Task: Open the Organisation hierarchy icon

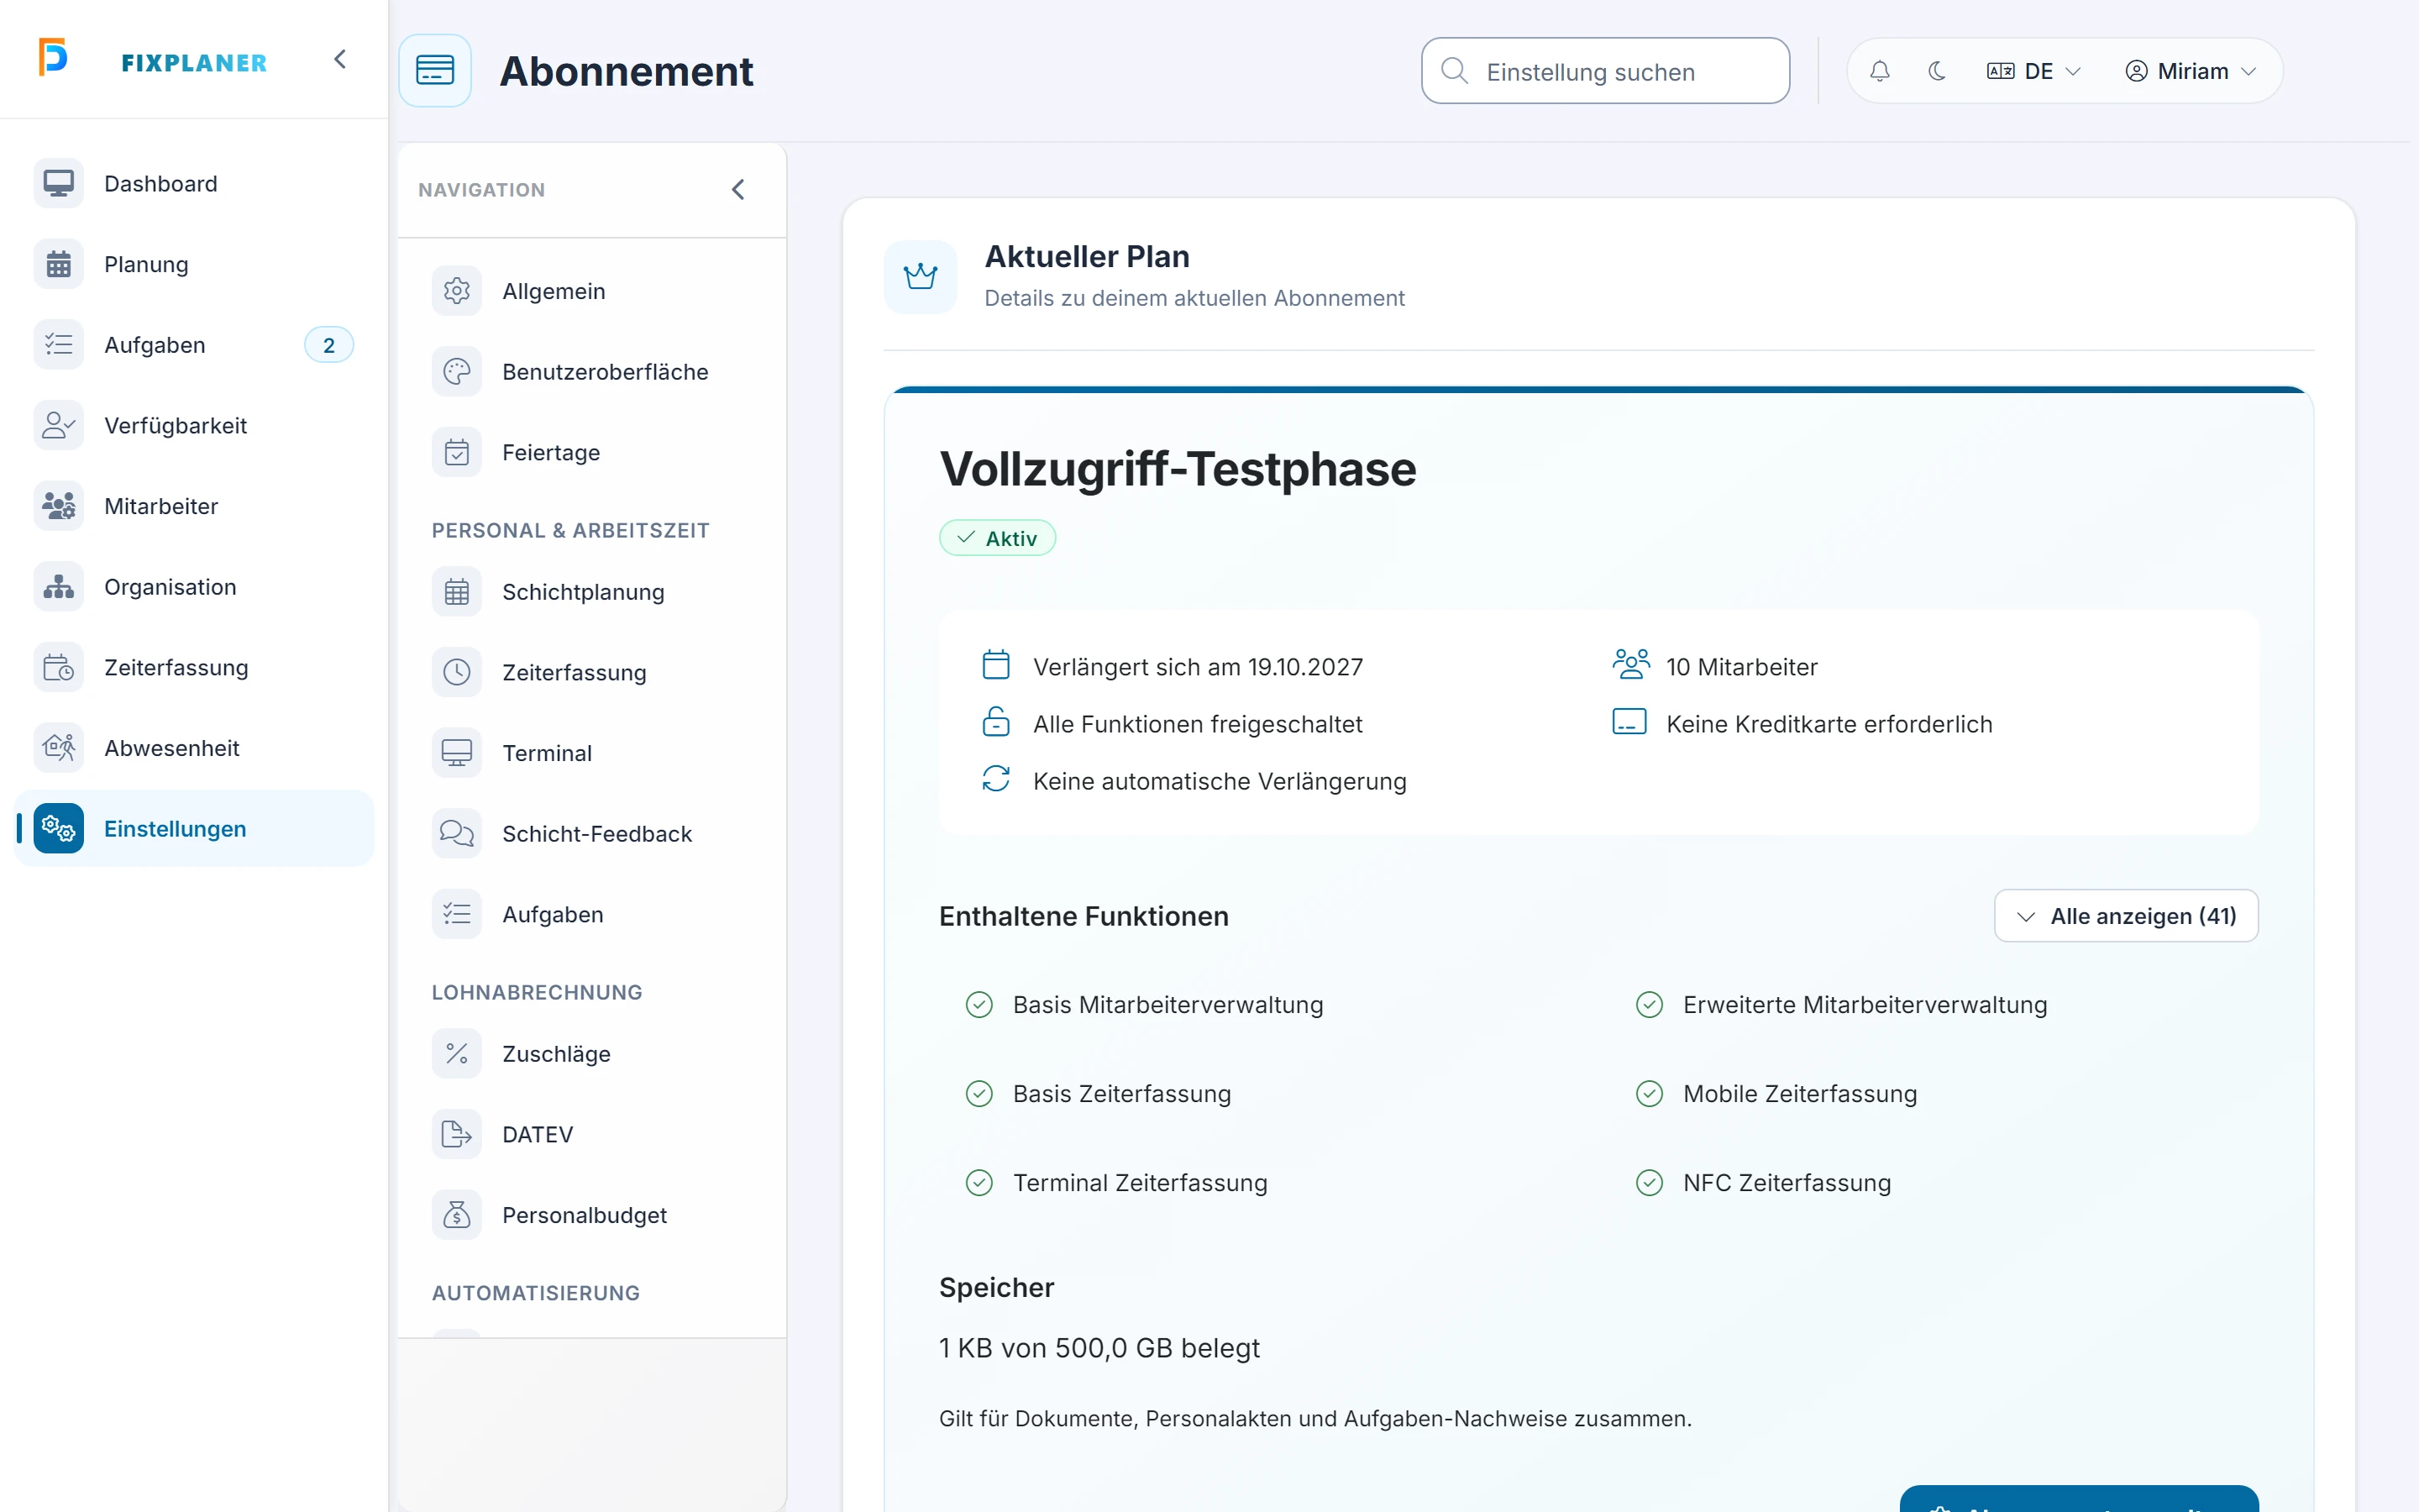Action: point(58,587)
